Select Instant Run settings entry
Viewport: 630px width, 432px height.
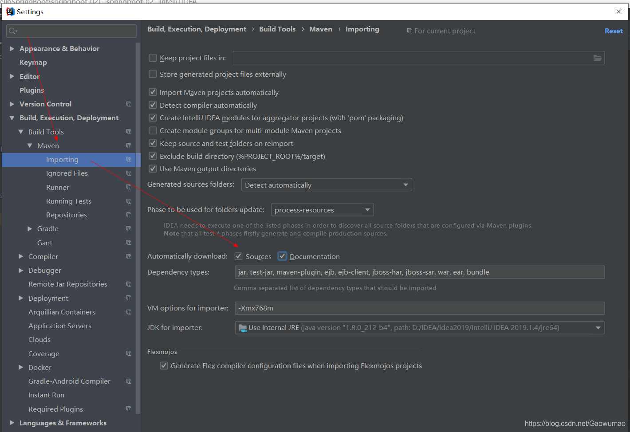point(46,395)
